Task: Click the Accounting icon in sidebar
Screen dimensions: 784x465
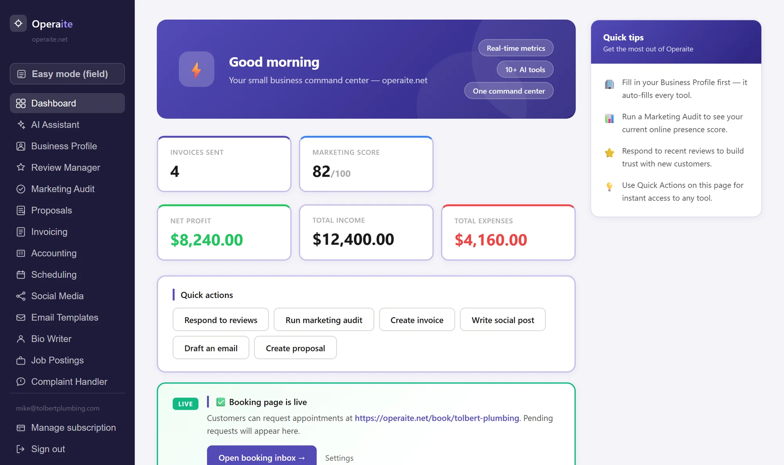Action: (x=21, y=253)
